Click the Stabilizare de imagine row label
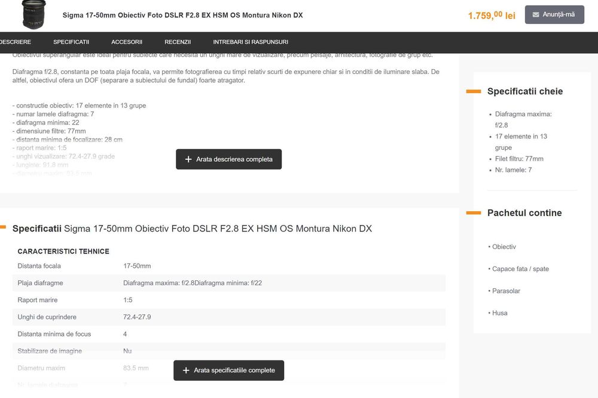This screenshot has width=598, height=398. tap(50, 351)
